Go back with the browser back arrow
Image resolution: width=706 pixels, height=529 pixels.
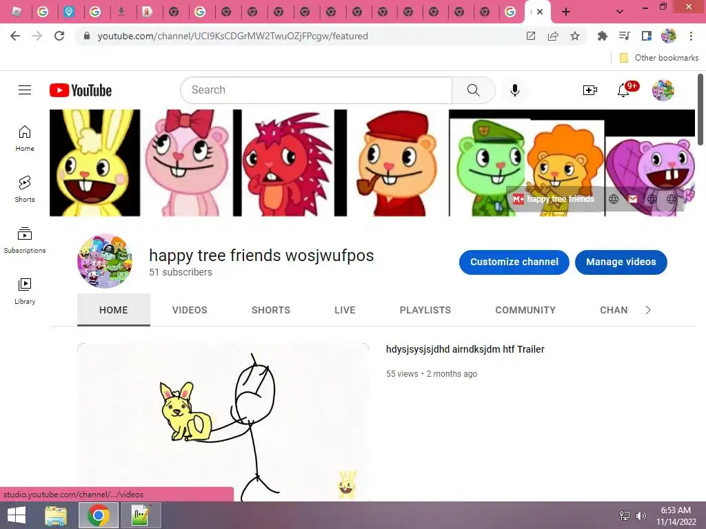(x=15, y=36)
